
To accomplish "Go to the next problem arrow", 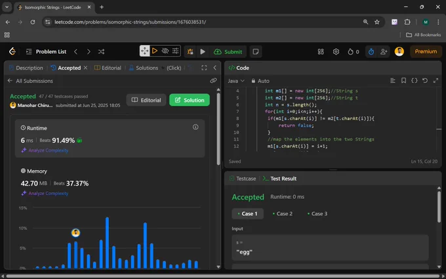I will [89, 51].
